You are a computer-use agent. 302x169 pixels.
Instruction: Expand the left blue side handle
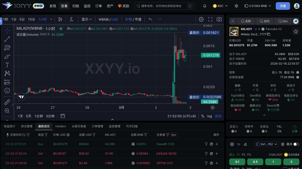point(1,21)
